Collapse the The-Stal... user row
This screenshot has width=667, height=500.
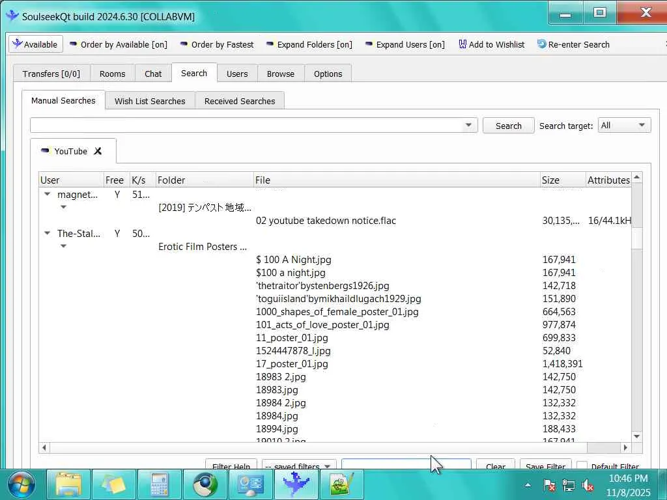pos(47,233)
